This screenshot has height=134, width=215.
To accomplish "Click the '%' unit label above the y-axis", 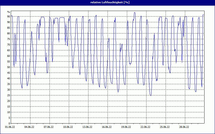I will pyautogui.click(x=9, y=12).
